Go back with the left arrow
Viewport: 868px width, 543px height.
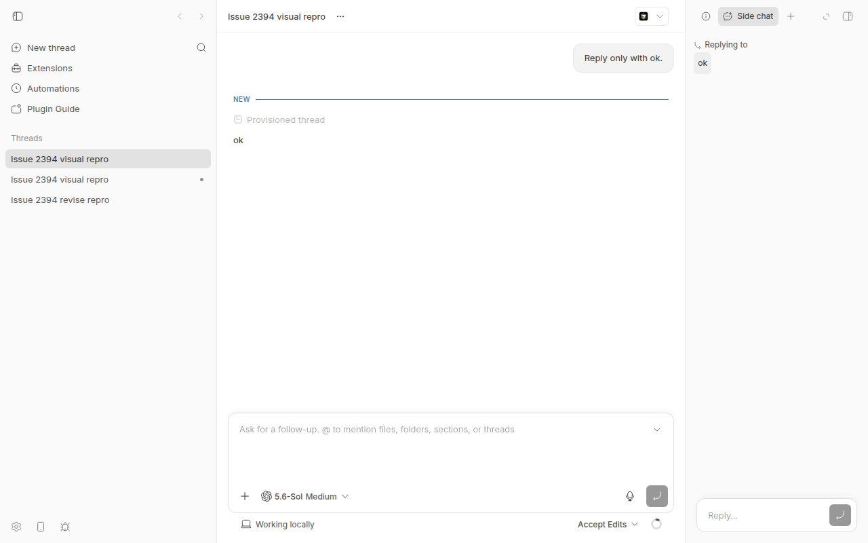(180, 16)
